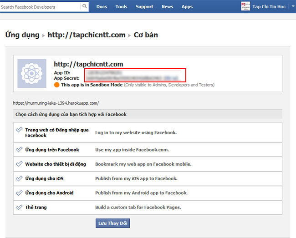Screen dimensions: 296x238
Task: Select checkmark icon beside Ứng dụng trên Facebook
Action: point(19,150)
